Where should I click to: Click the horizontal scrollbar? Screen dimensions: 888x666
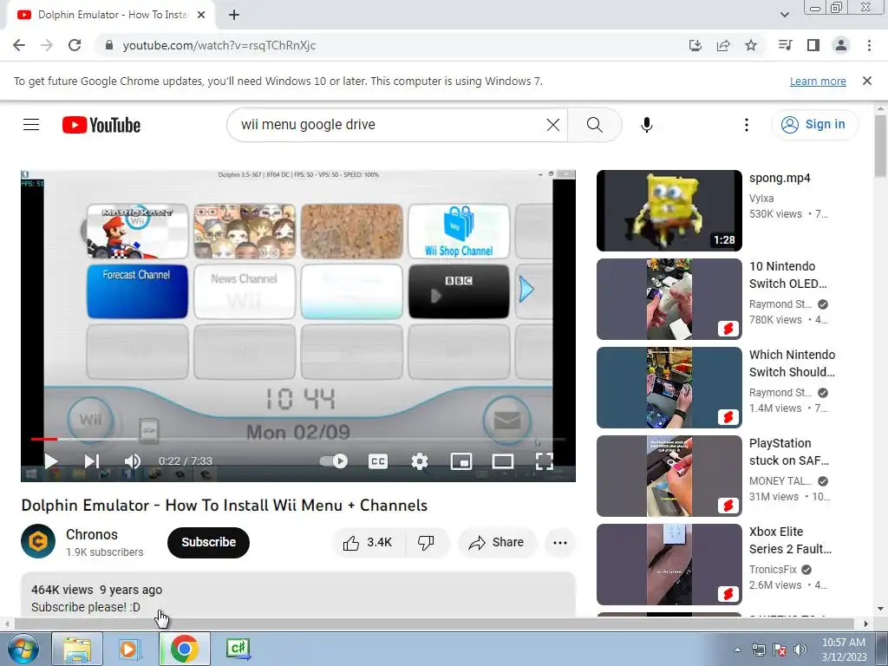pos(436,624)
